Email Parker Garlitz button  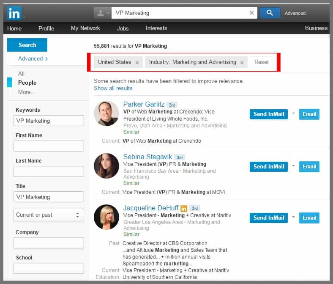309,114
